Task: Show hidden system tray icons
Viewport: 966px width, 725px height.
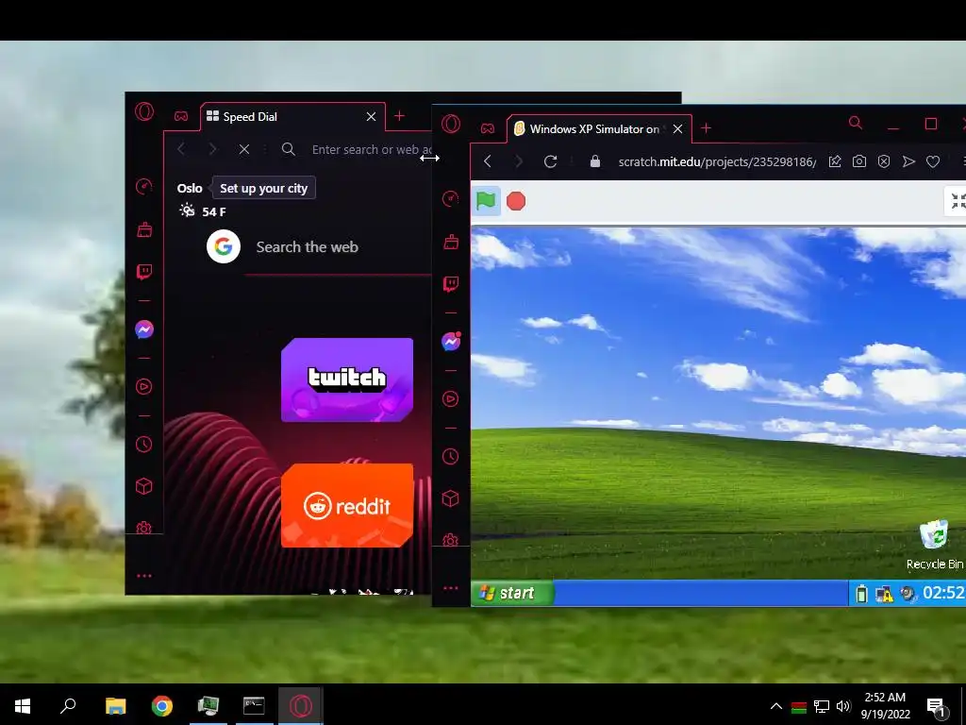Action: [776, 706]
